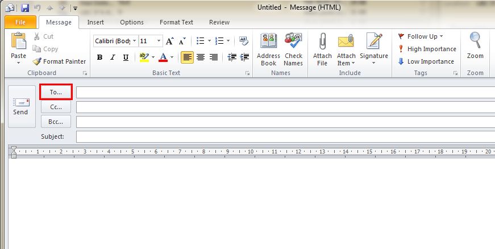
Task: Attach a file with paperclip icon
Action: coord(322,49)
